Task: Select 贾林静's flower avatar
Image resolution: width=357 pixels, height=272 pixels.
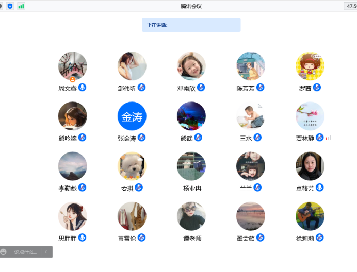Action: (x=310, y=116)
